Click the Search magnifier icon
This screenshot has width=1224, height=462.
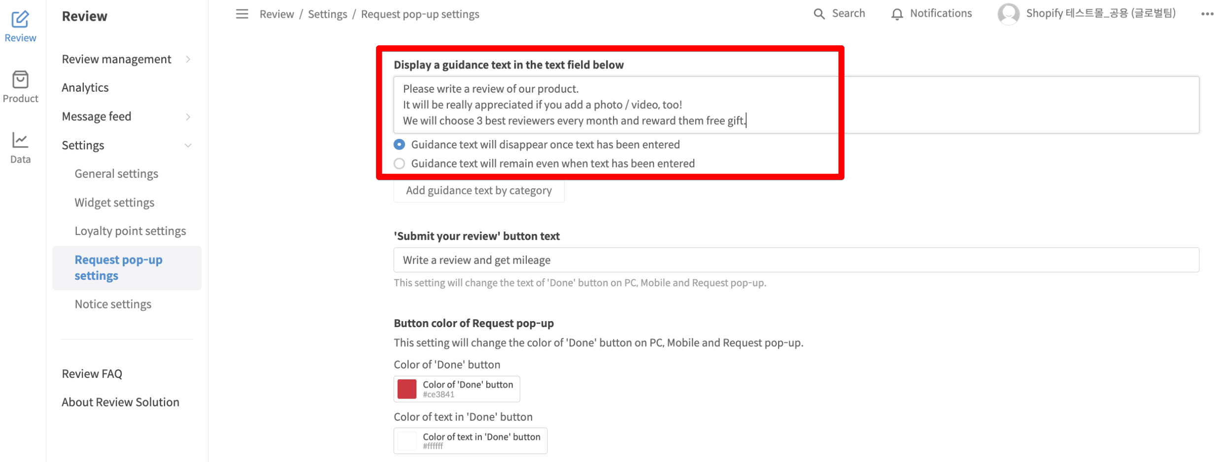(x=819, y=14)
